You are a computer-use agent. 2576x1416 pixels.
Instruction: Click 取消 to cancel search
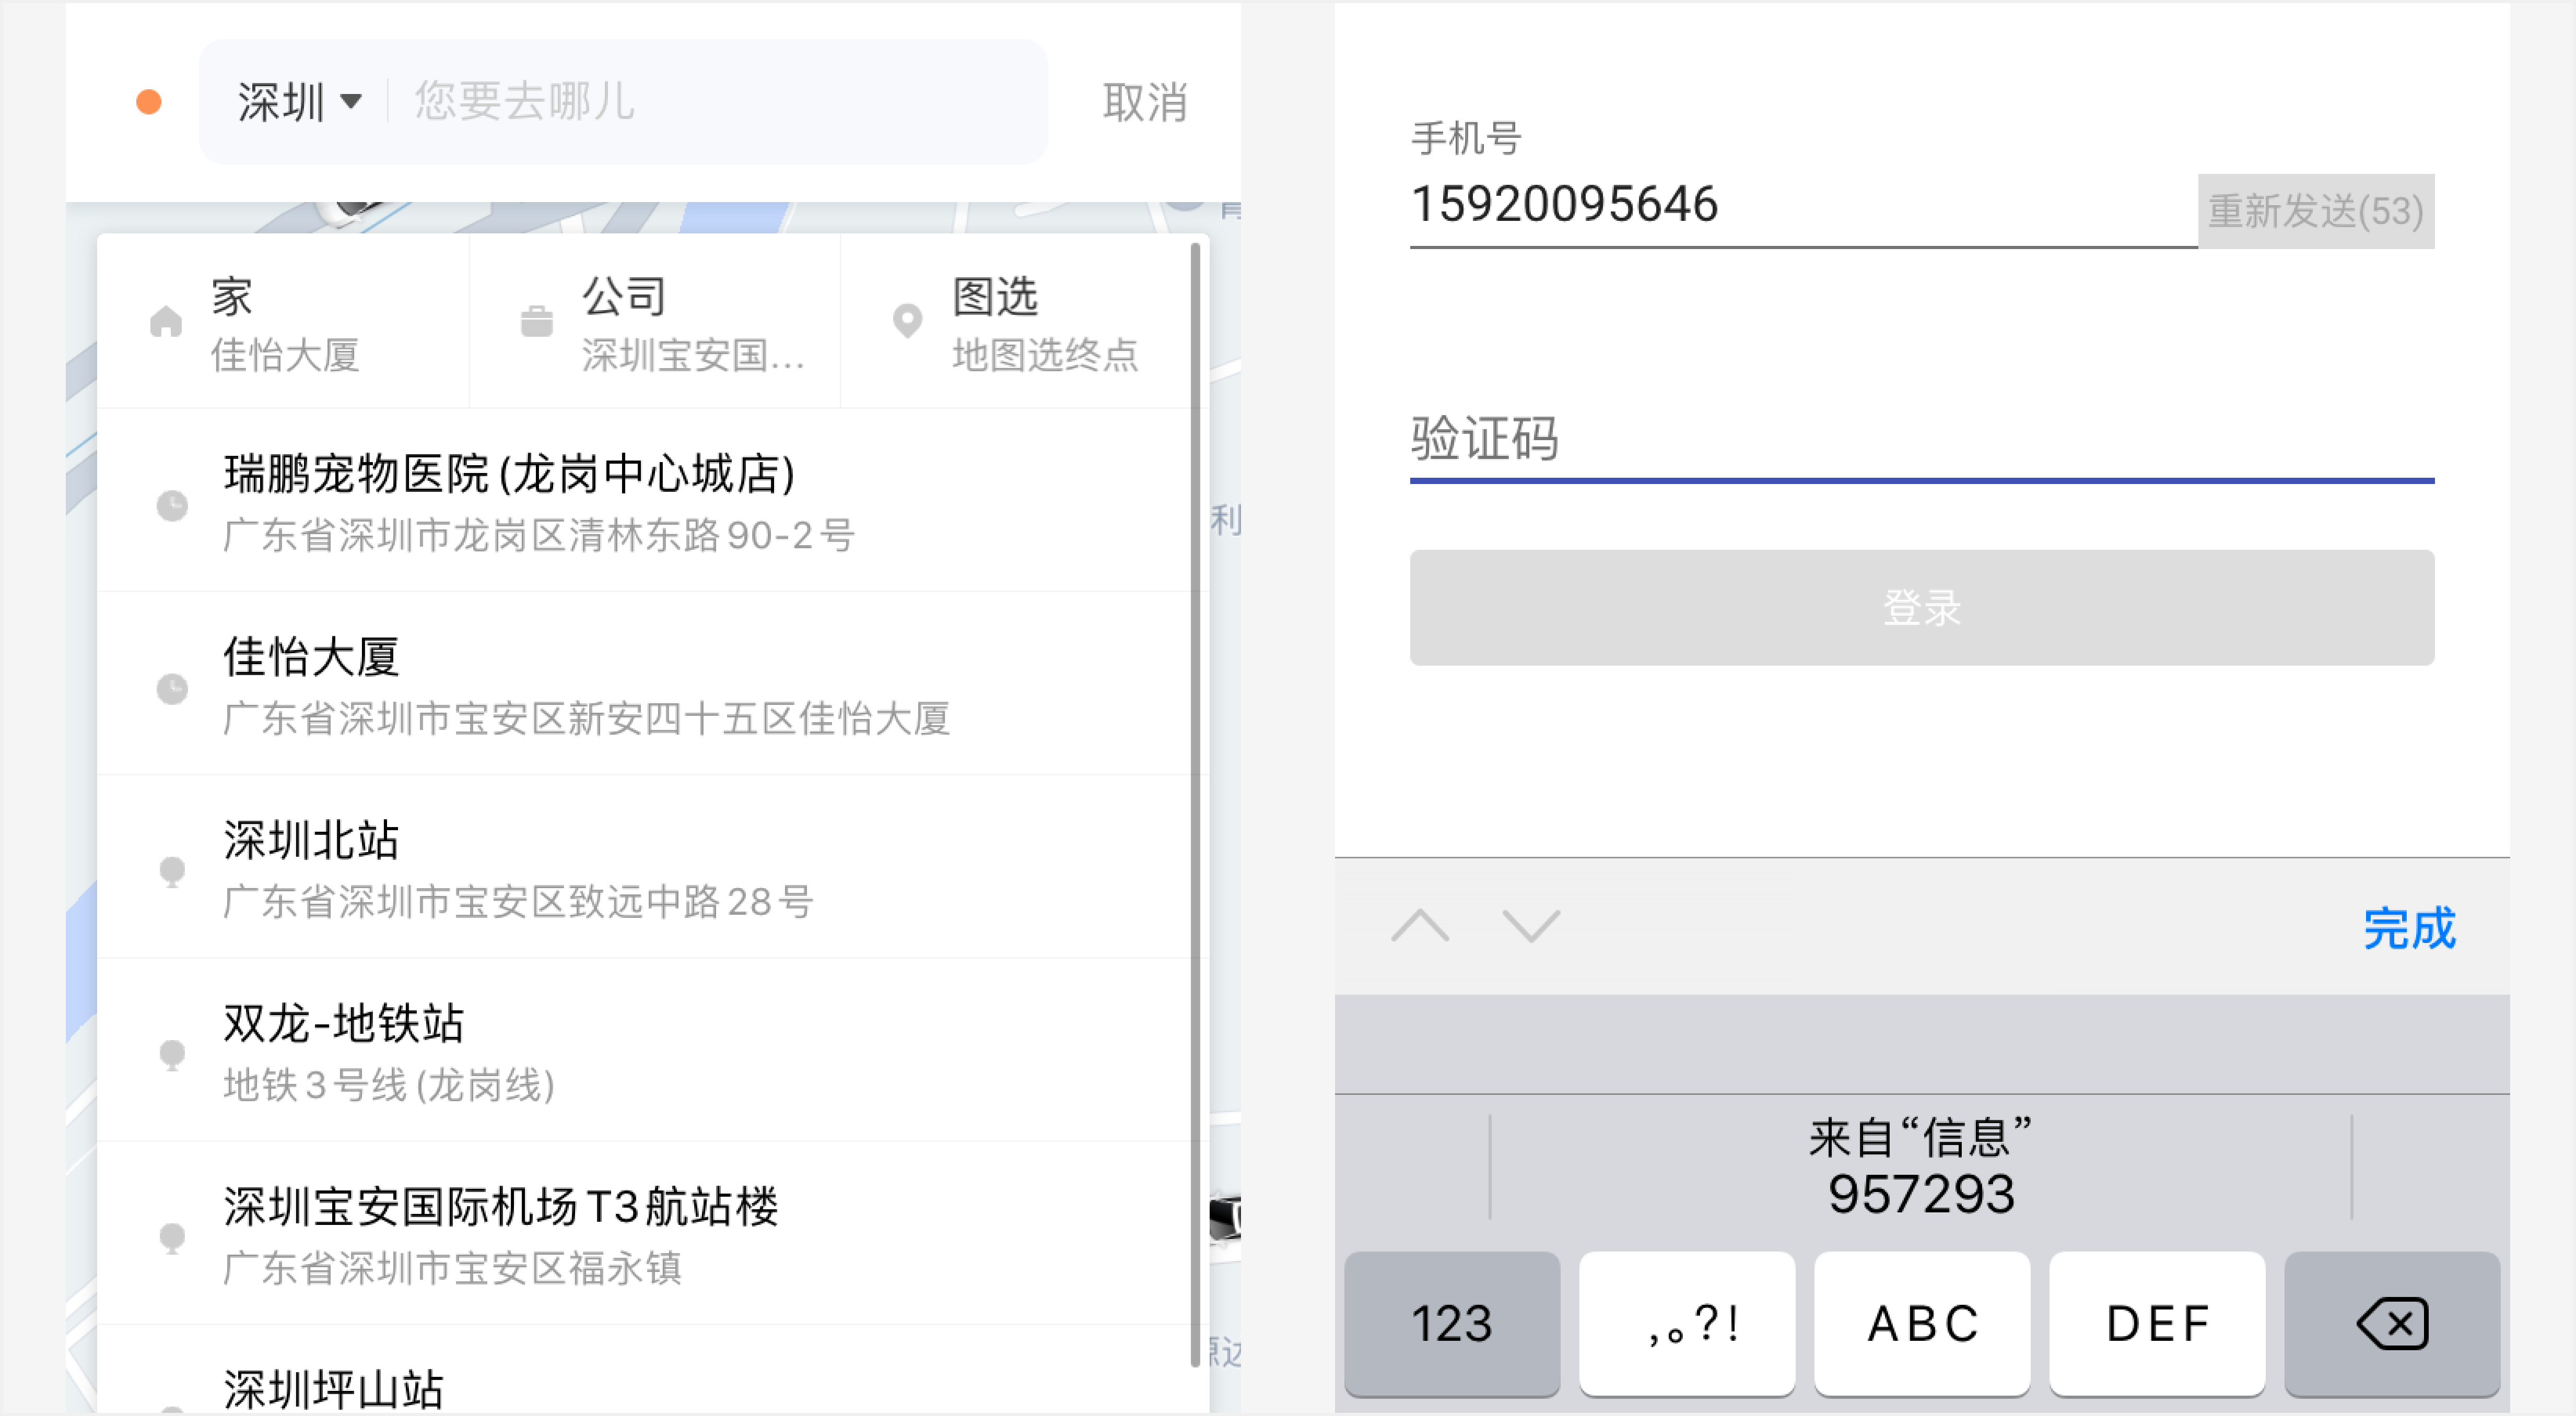coord(1145,102)
